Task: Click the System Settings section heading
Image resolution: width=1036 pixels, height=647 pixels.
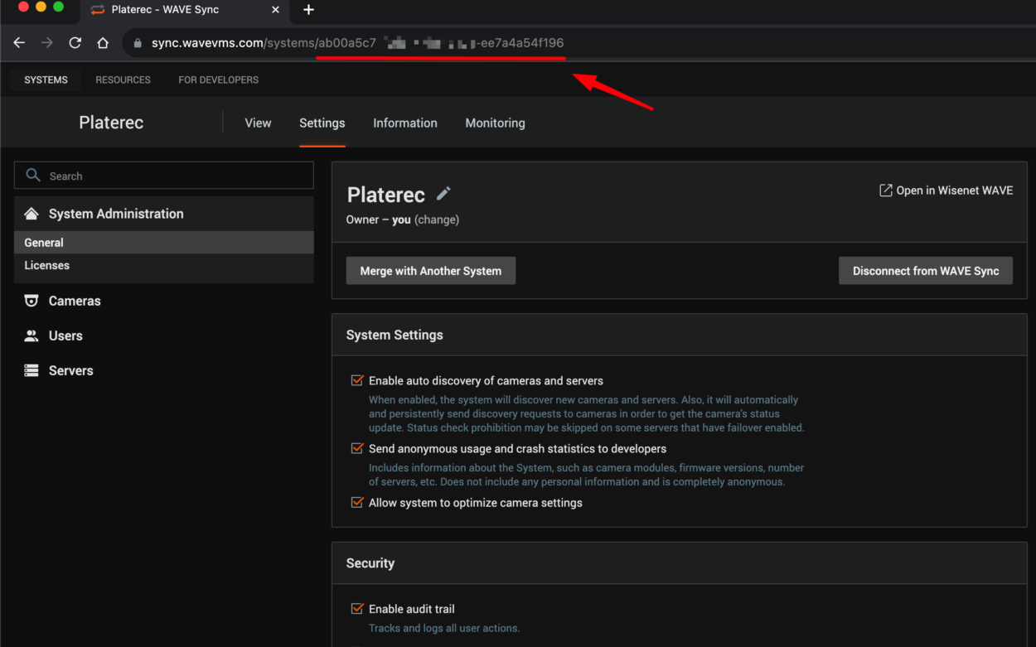Action: pos(395,335)
